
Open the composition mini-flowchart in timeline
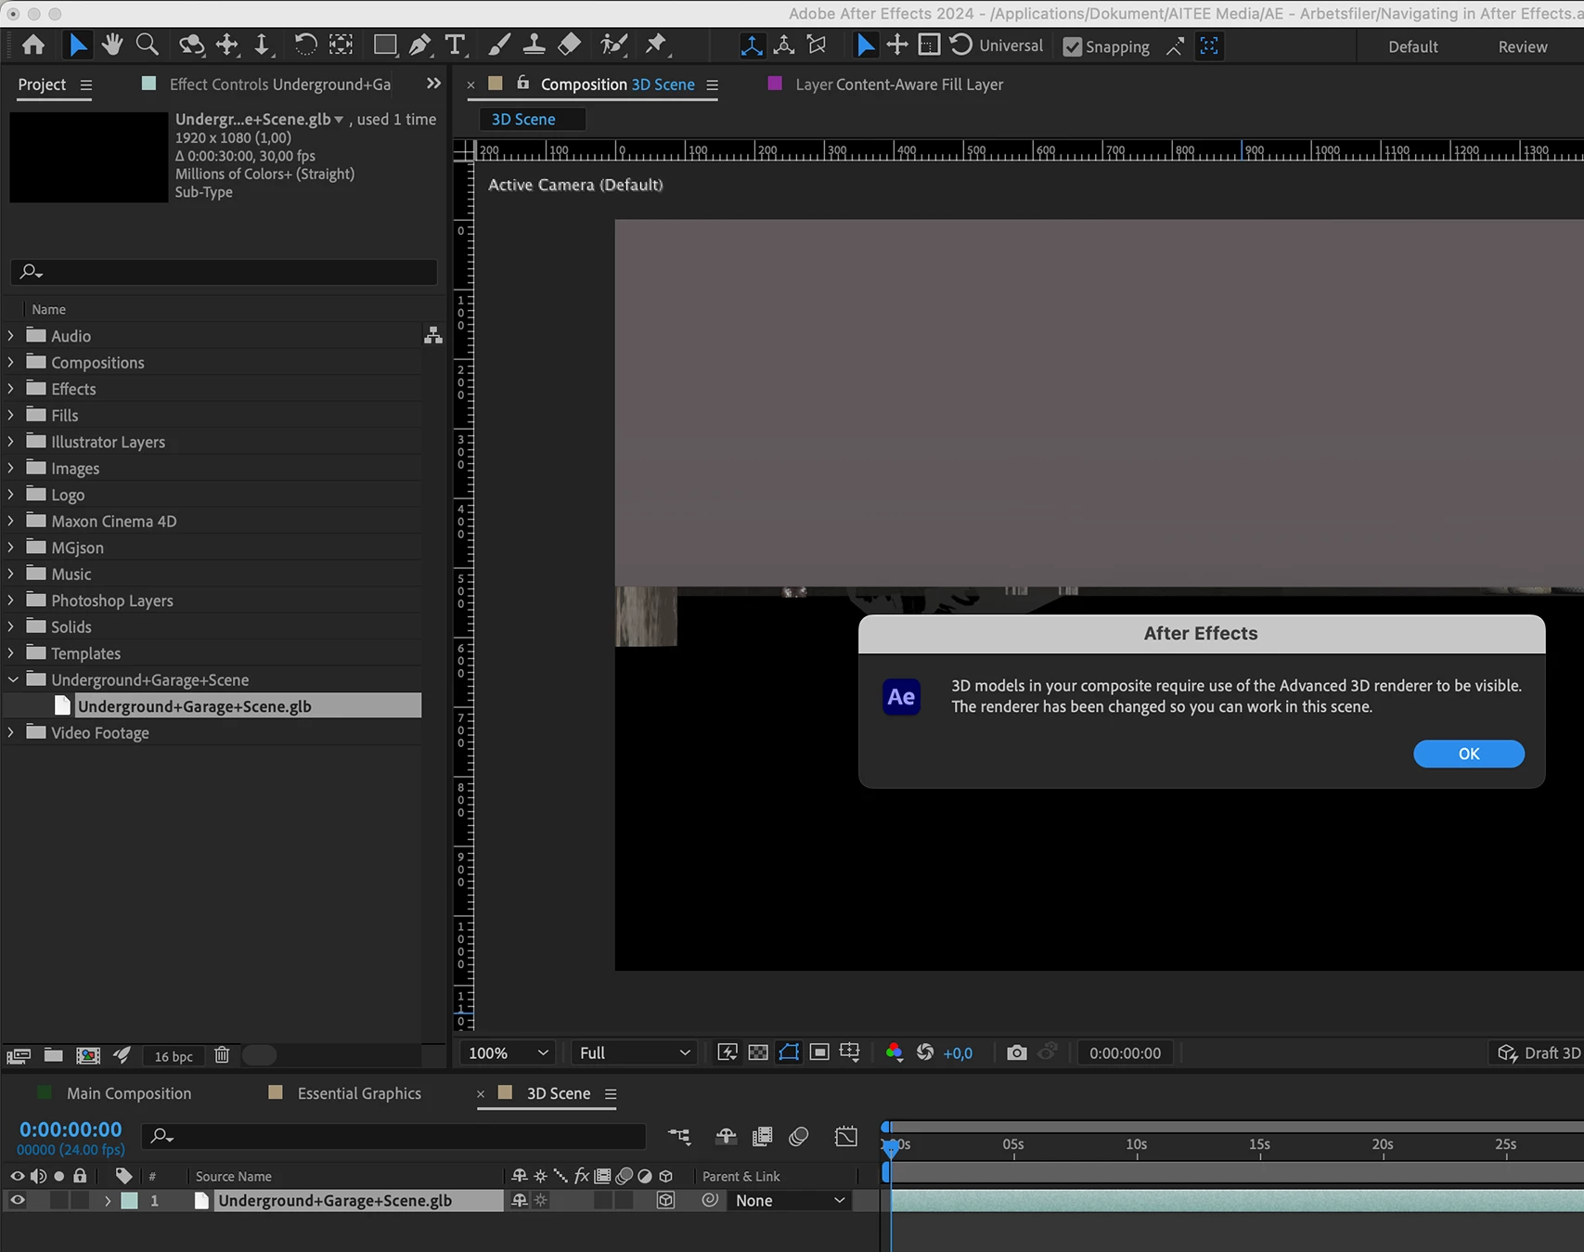[x=679, y=1136]
